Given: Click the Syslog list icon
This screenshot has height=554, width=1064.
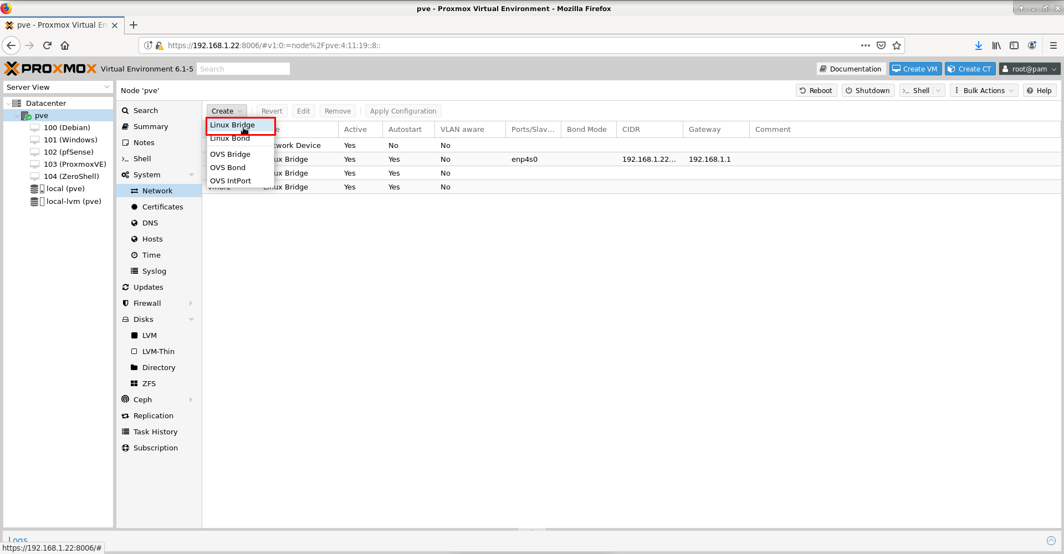Looking at the screenshot, I should click(134, 271).
